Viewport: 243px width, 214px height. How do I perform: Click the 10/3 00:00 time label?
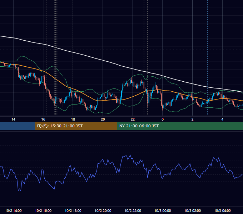coord(163,210)
